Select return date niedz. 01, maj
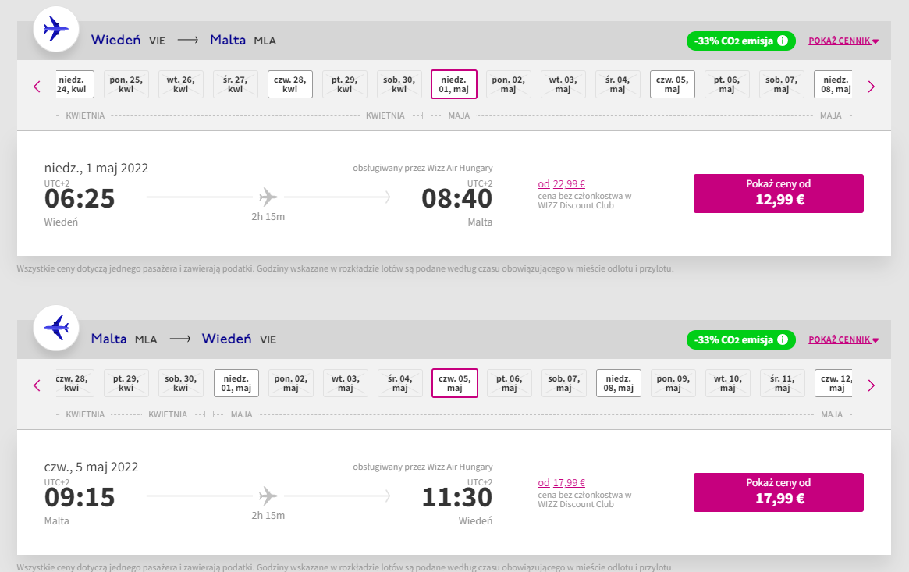This screenshot has height=572, width=909. [x=236, y=384]
